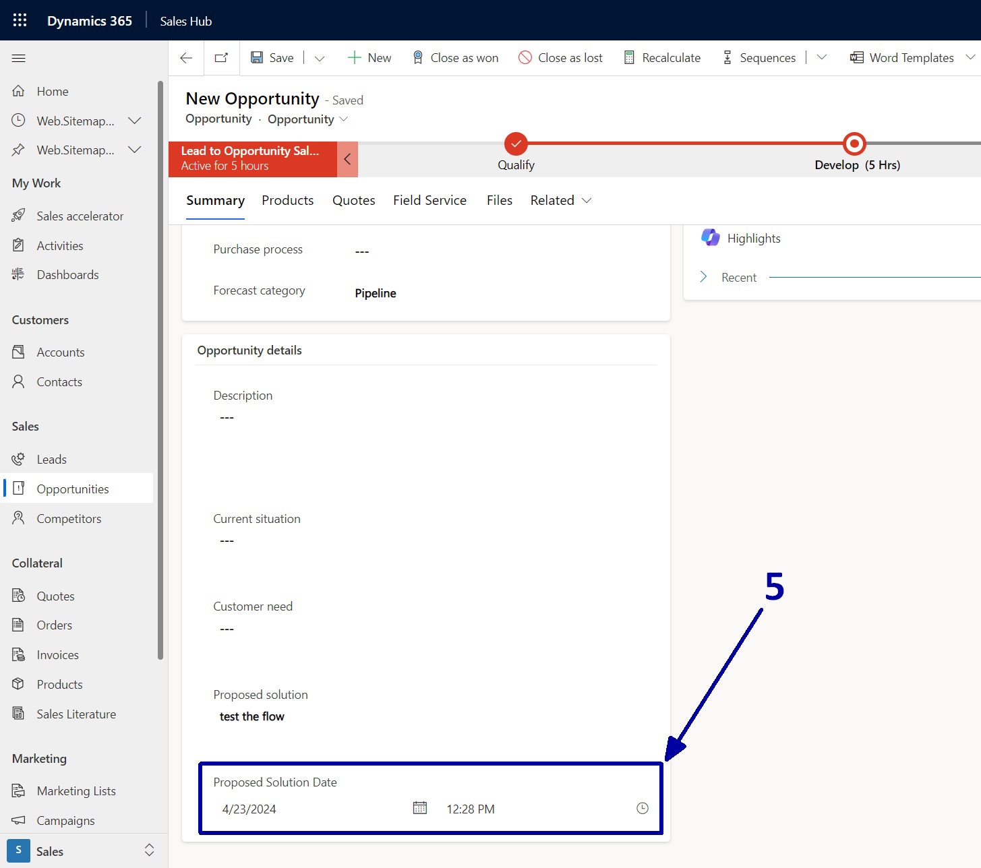Image resolution: width=981 pixels, height=868 pixels.
Task: Expand the first Web.Sitemap recent chevron
Action: (x=135, y=121)
